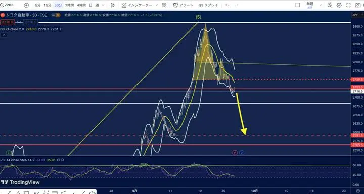364x194 pixels.
Task: Click the symbol search magnifier icon
Action: click(2, 5)
